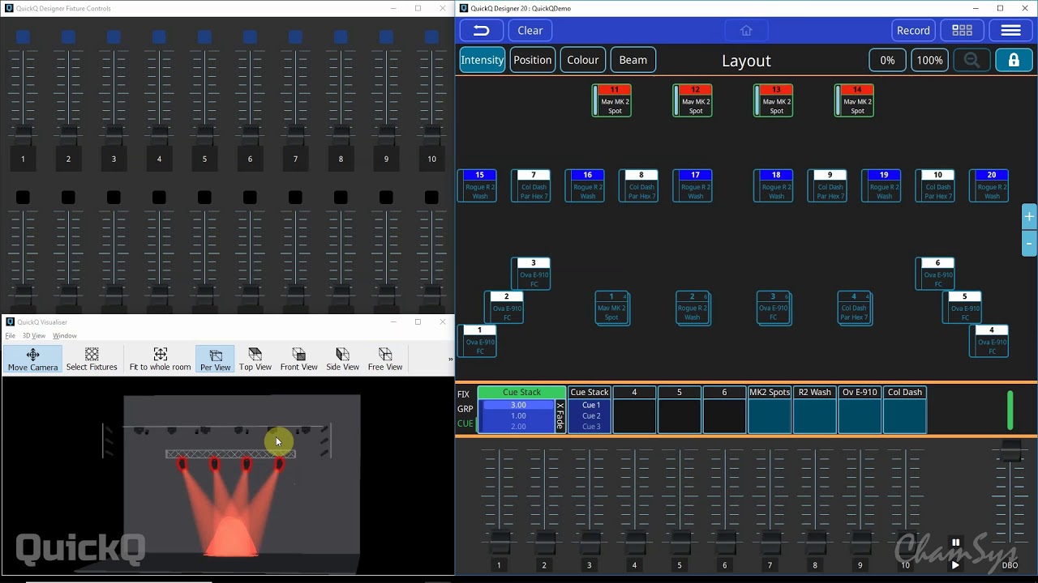Select the Colour attribute tab
Screen dimensions: 1038x583
click(x=583, y=60)
